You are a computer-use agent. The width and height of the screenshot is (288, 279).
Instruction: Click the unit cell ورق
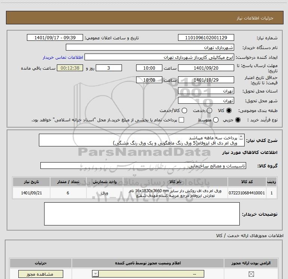click(x=104, y=193)
